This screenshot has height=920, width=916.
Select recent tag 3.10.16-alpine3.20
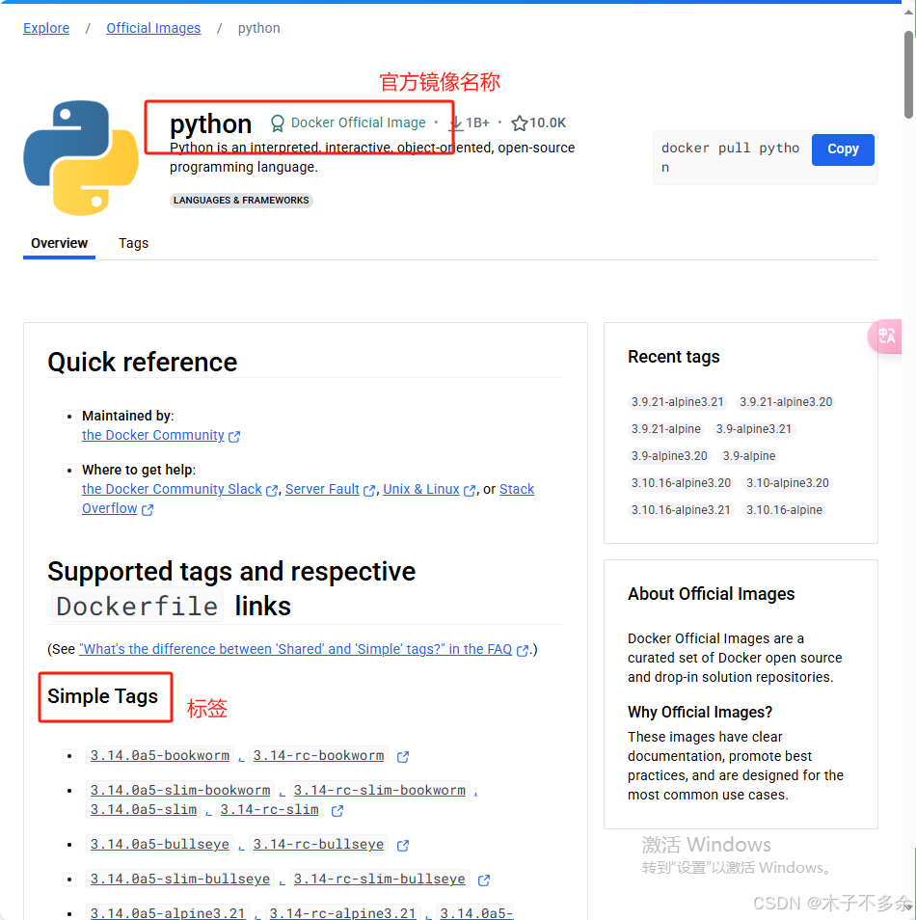[x=682, y=483]
